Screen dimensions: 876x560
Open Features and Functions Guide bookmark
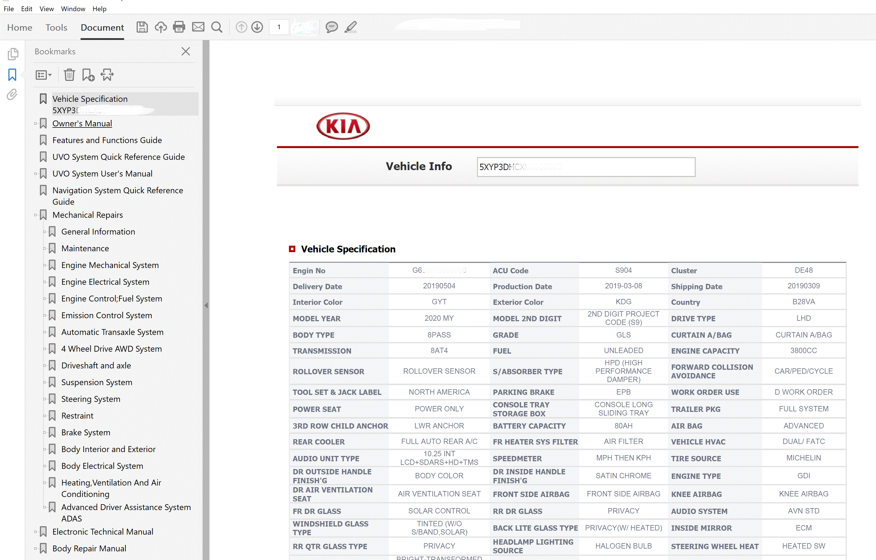click(x=107, y=141)
